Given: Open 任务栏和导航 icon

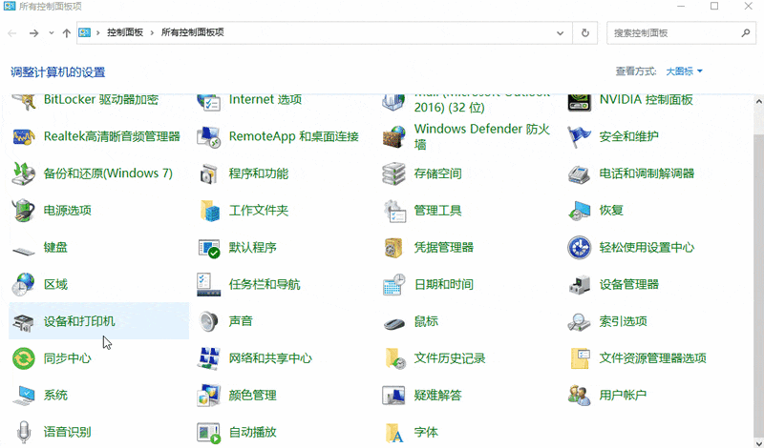Looking at the screenshot, I should [208, 285].
